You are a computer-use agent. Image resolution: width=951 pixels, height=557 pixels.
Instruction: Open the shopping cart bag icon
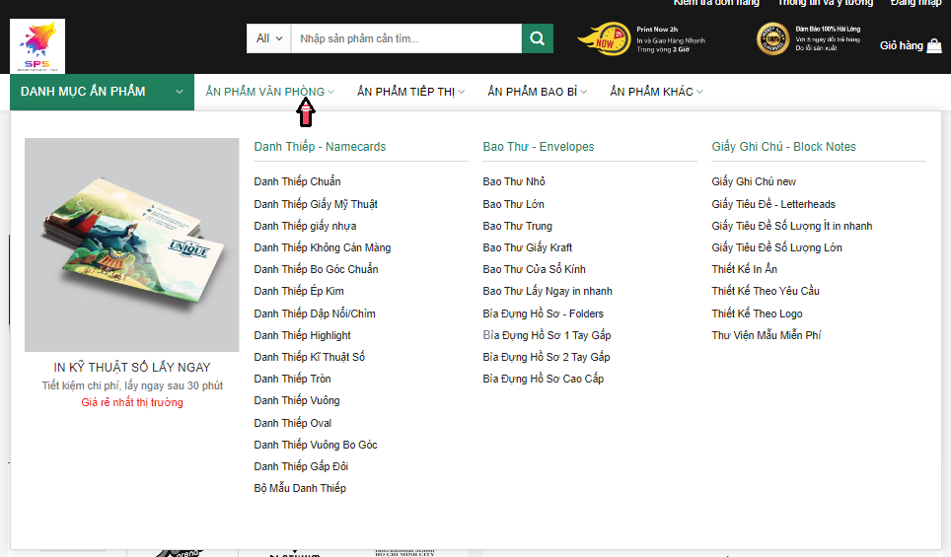pyautogui.click(x=933, y=45)
